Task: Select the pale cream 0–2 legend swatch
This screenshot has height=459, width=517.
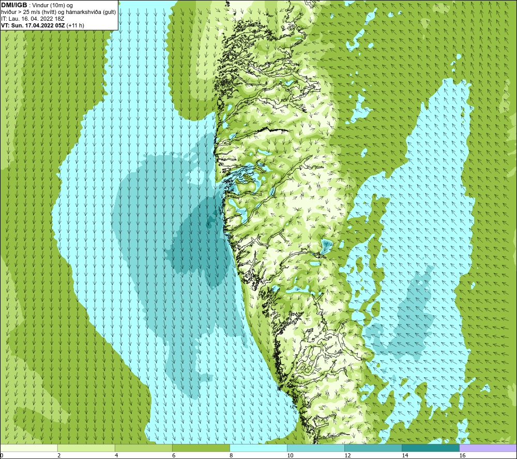Action: tap(29, 448)
